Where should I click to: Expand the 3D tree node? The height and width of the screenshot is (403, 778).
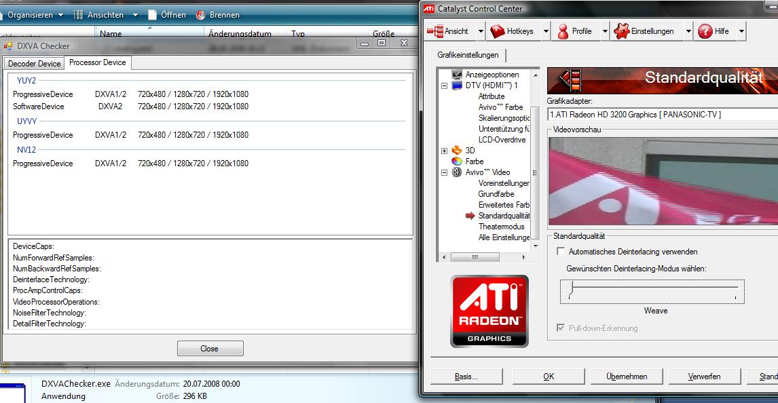pos(445,151)
